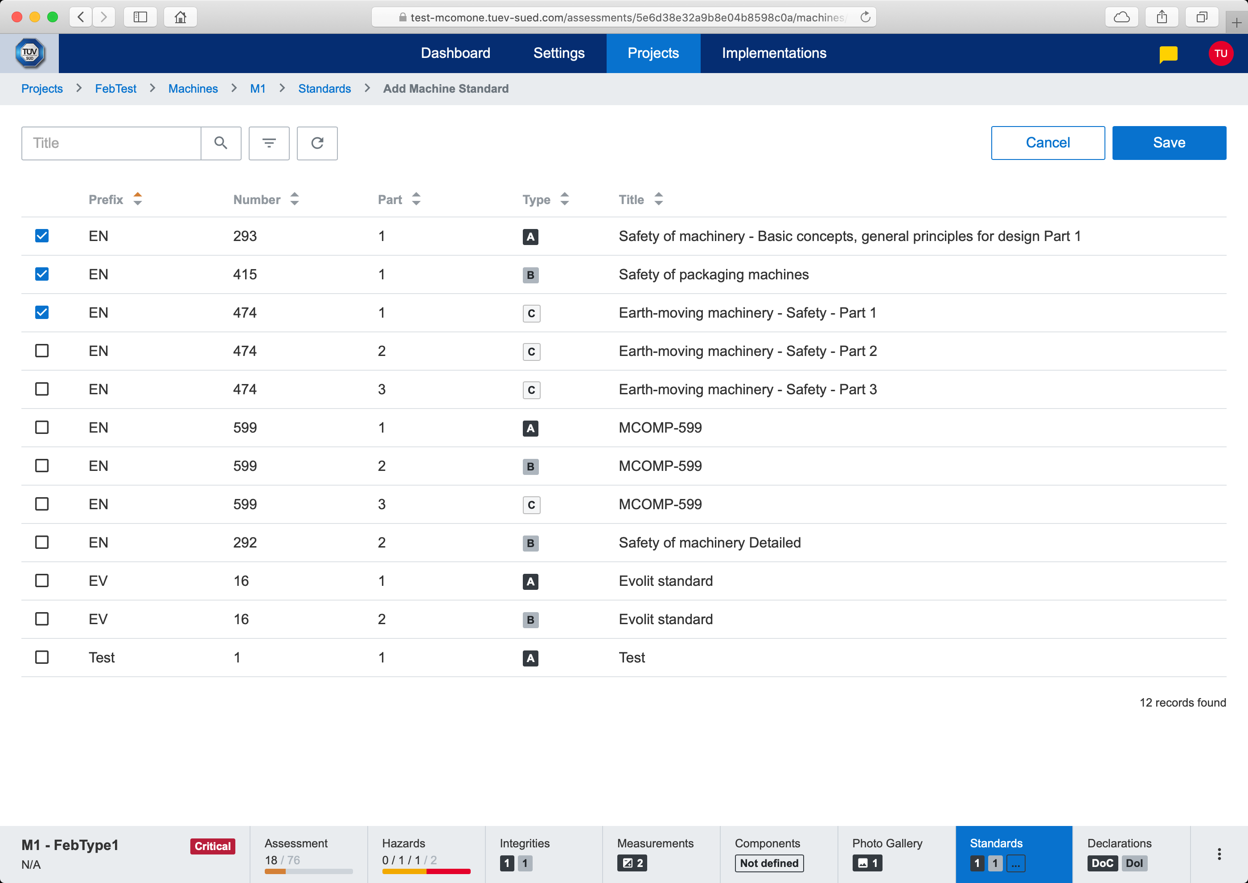Click the TU user avatar
The image size is (1248, 883).
click(1220, 53)
